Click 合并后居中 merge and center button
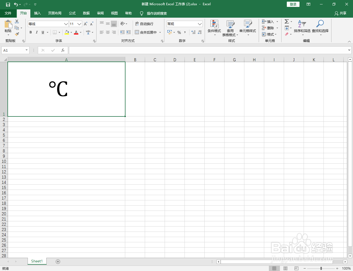 pyautogui.click(x=146, y=32)
